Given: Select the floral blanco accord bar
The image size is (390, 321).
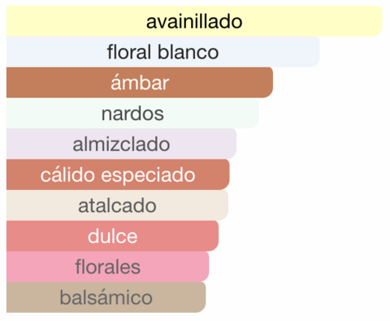Looking at the screenshot, I should 162,52.
